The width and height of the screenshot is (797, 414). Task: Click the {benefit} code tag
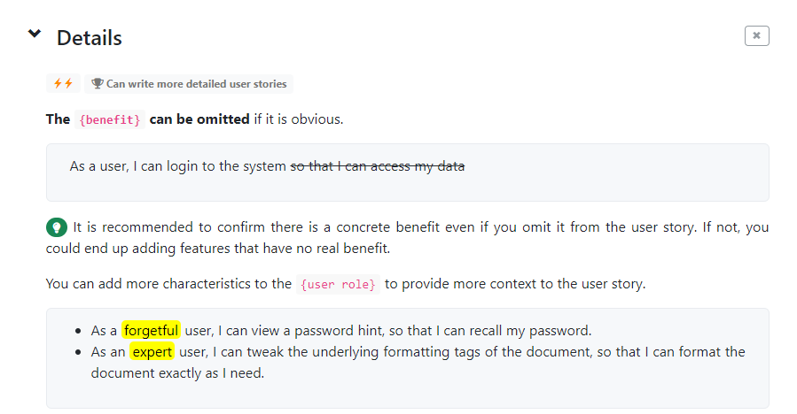click(110, 119)
